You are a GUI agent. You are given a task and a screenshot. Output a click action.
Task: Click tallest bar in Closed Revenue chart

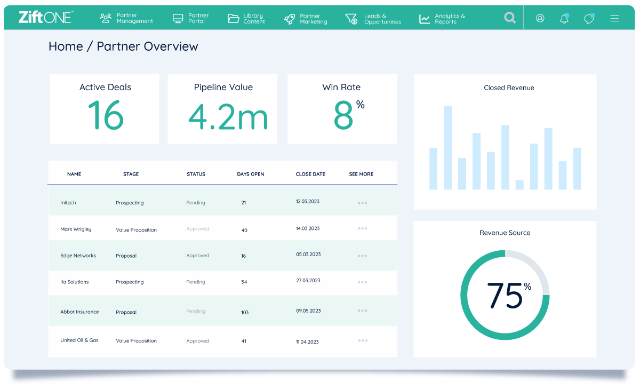(447, 148)
